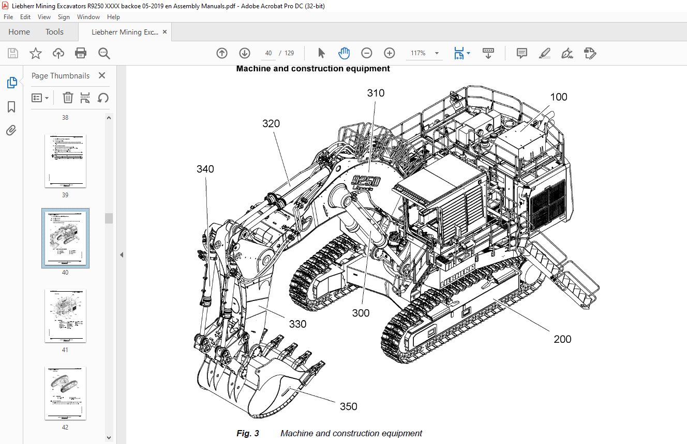The height and width of the screenshot is (444, 687).
Task: Click the diagram label 310
Action: tap(376, 93)
